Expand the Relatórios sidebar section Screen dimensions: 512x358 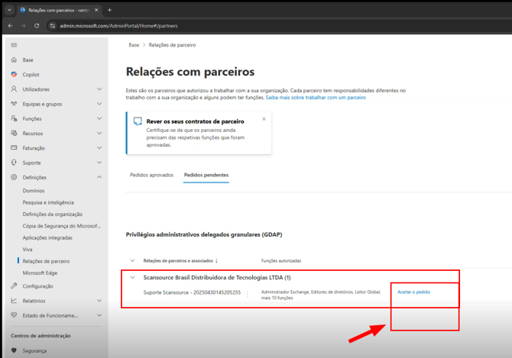tap(99, 301)
